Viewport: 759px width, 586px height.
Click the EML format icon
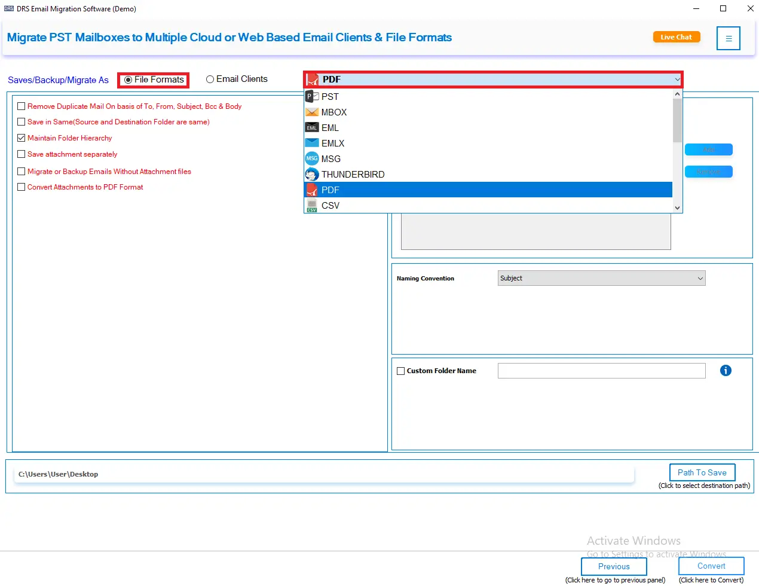(x=312, y=127)
